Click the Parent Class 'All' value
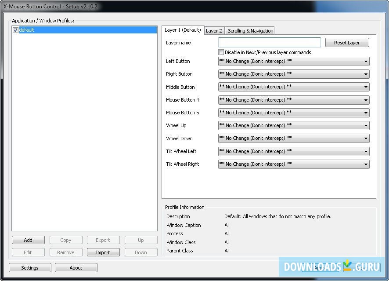389x281 pixels. pos(227,251)
